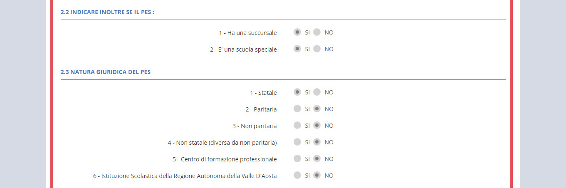This screenshot has height=188, width=566.
Task: Choose SI for 'Centro di formazione professionale'
Action: point(297,159)
